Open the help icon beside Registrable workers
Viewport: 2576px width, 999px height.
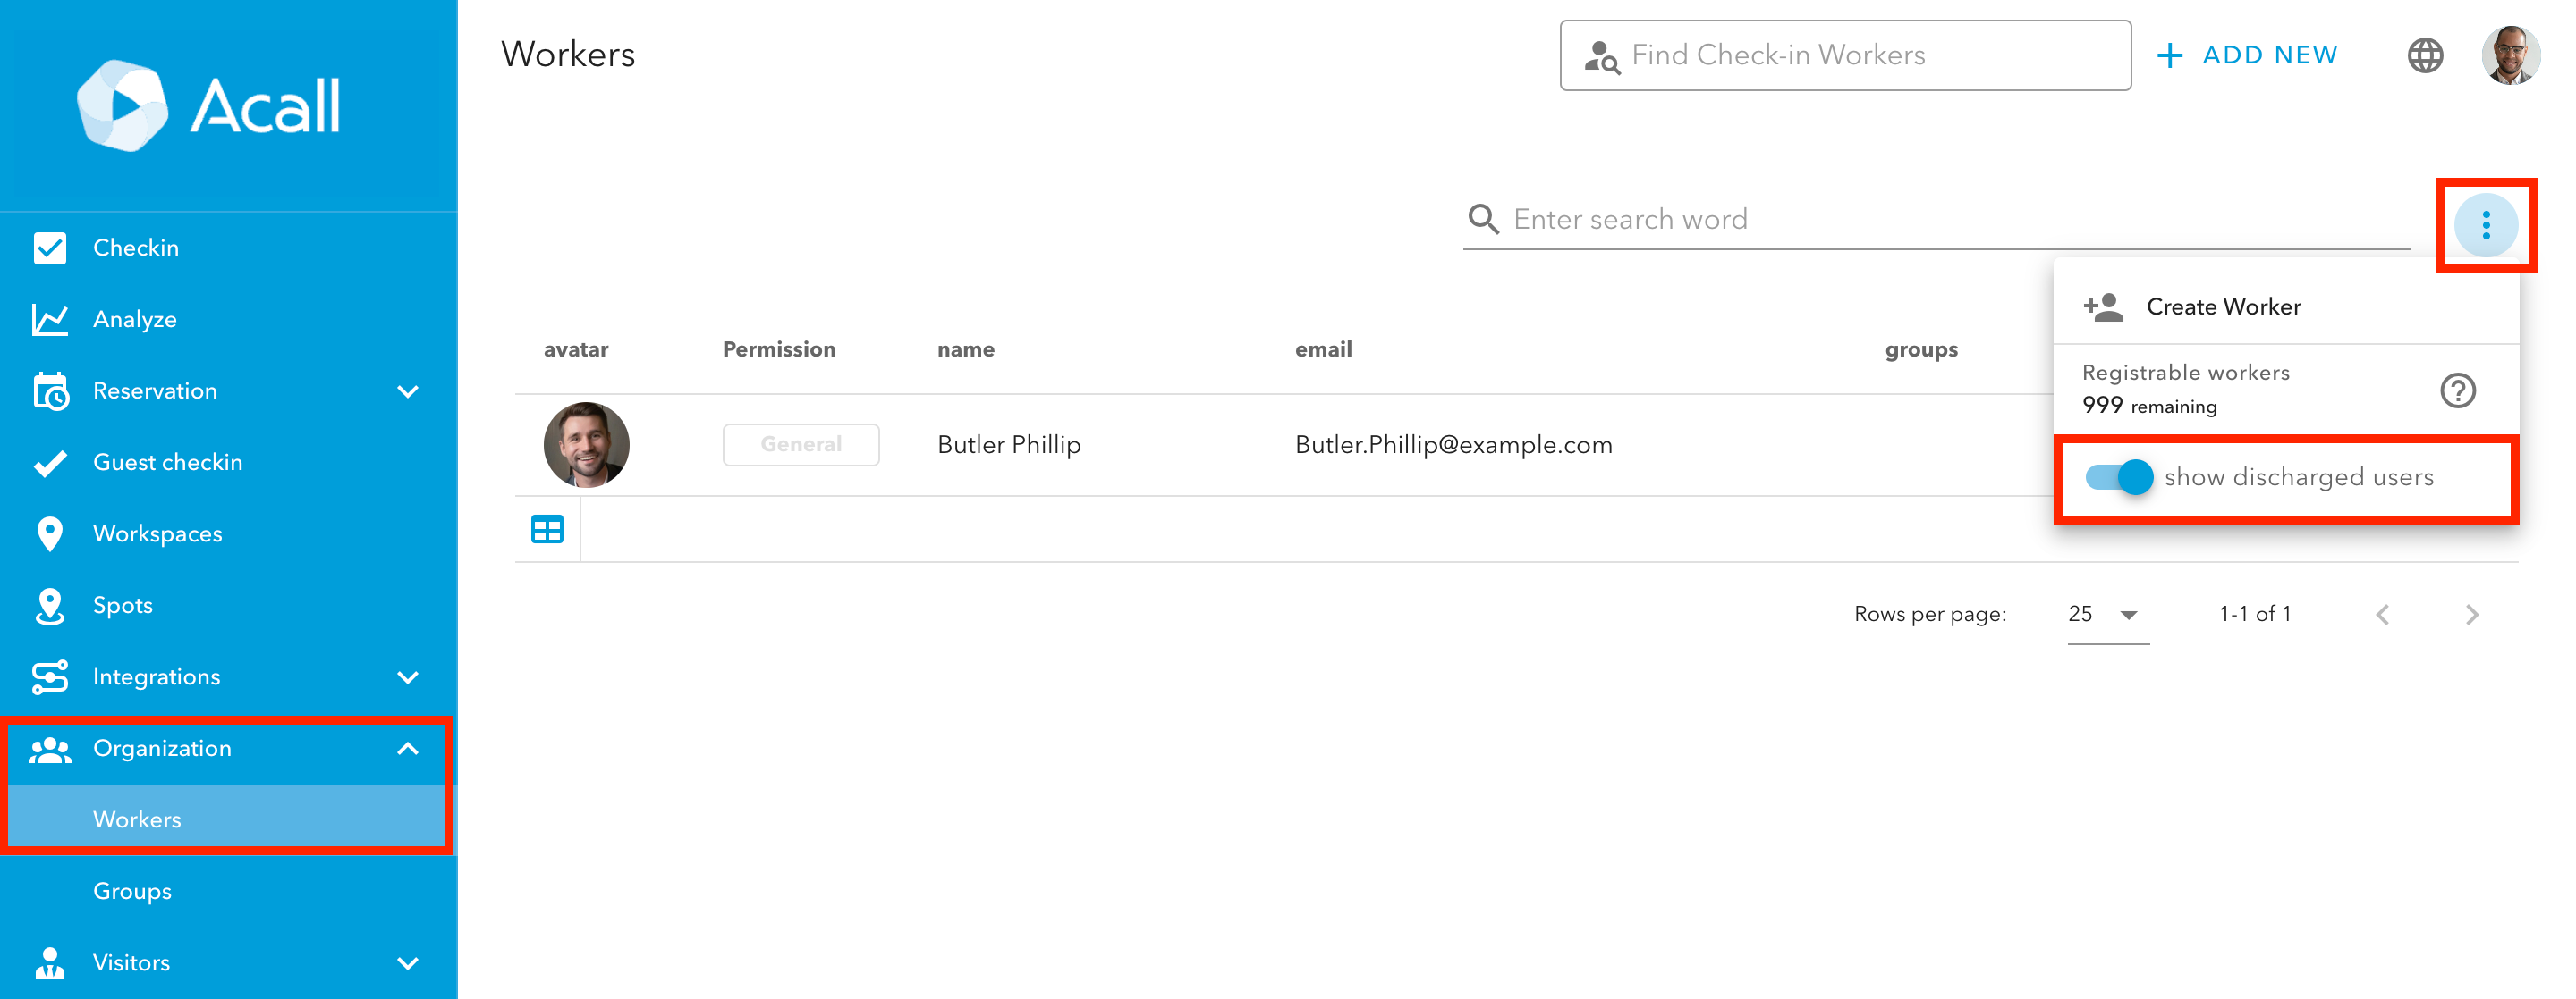(x=2457, y=390)
